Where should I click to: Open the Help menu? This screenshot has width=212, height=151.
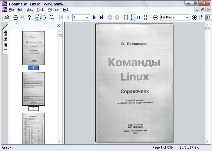(66, 10)
